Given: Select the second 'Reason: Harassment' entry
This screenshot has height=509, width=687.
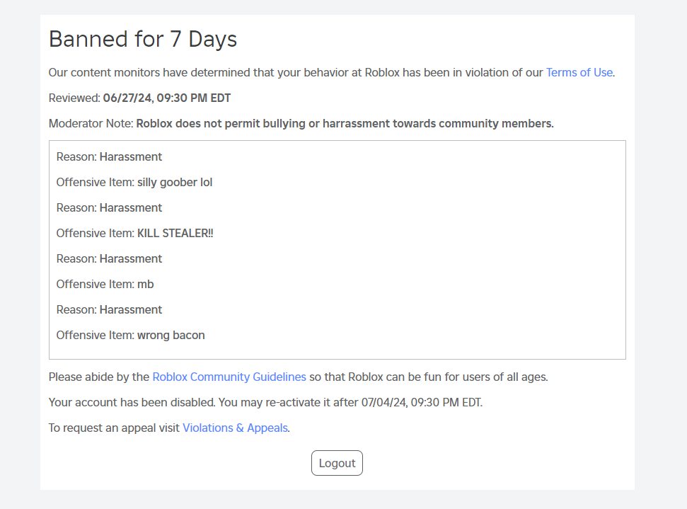Looking at the screenshot, I should click(109, 207).
